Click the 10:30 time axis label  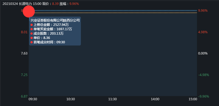[71, 99]
